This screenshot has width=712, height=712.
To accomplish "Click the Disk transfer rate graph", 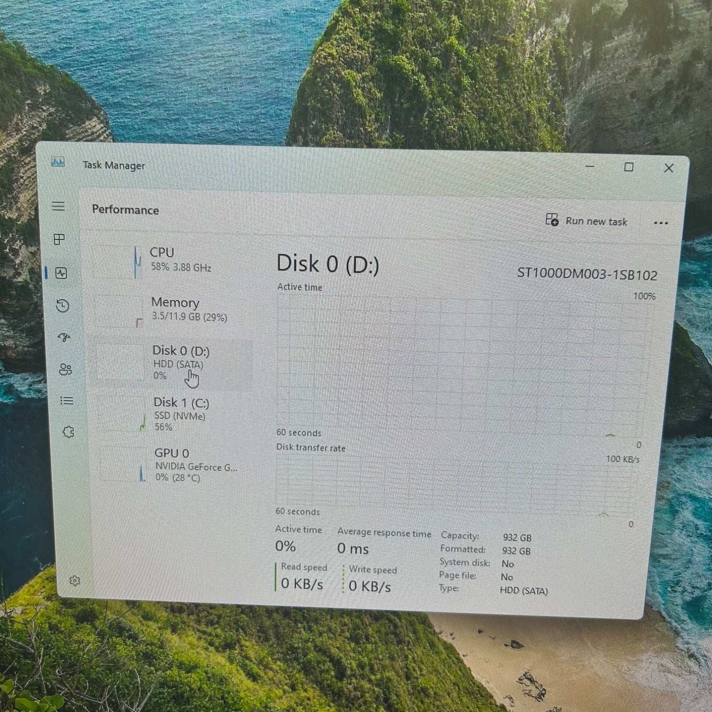I will (x=456, y=485).
